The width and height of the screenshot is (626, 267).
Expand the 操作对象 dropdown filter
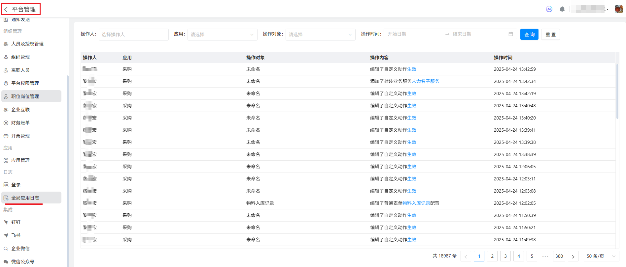(320, 35)
